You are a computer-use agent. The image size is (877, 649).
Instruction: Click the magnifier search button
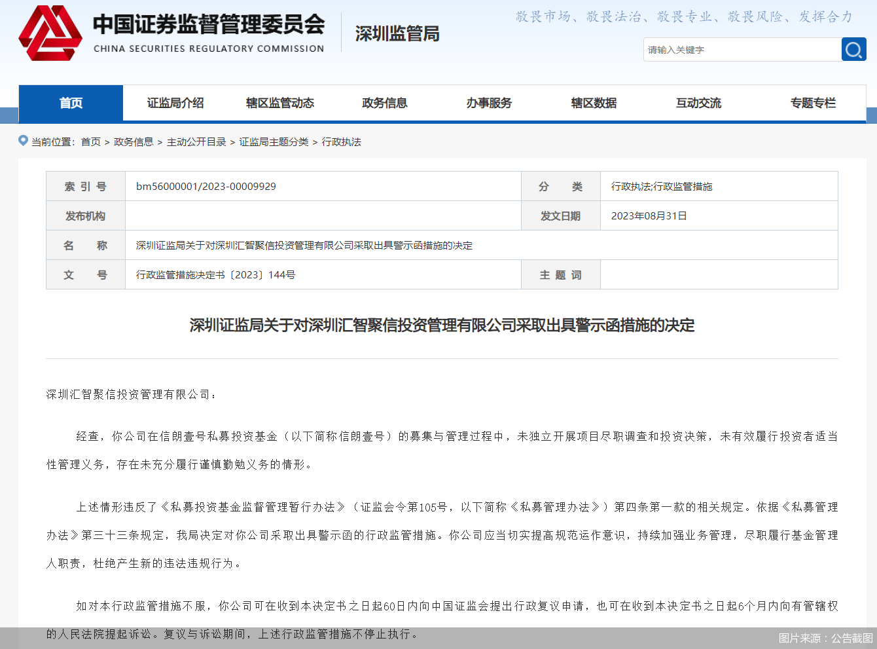click(853, 50)
